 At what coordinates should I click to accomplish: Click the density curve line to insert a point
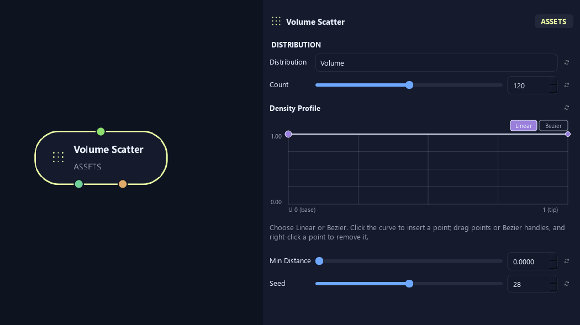click(x=428, y=134)
